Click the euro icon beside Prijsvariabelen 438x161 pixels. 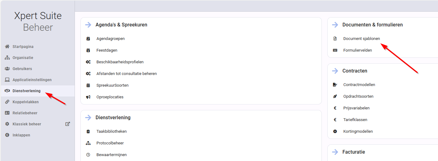335,108
